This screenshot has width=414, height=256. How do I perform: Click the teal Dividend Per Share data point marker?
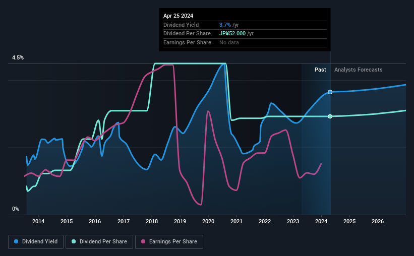click(x=330, y=116)
